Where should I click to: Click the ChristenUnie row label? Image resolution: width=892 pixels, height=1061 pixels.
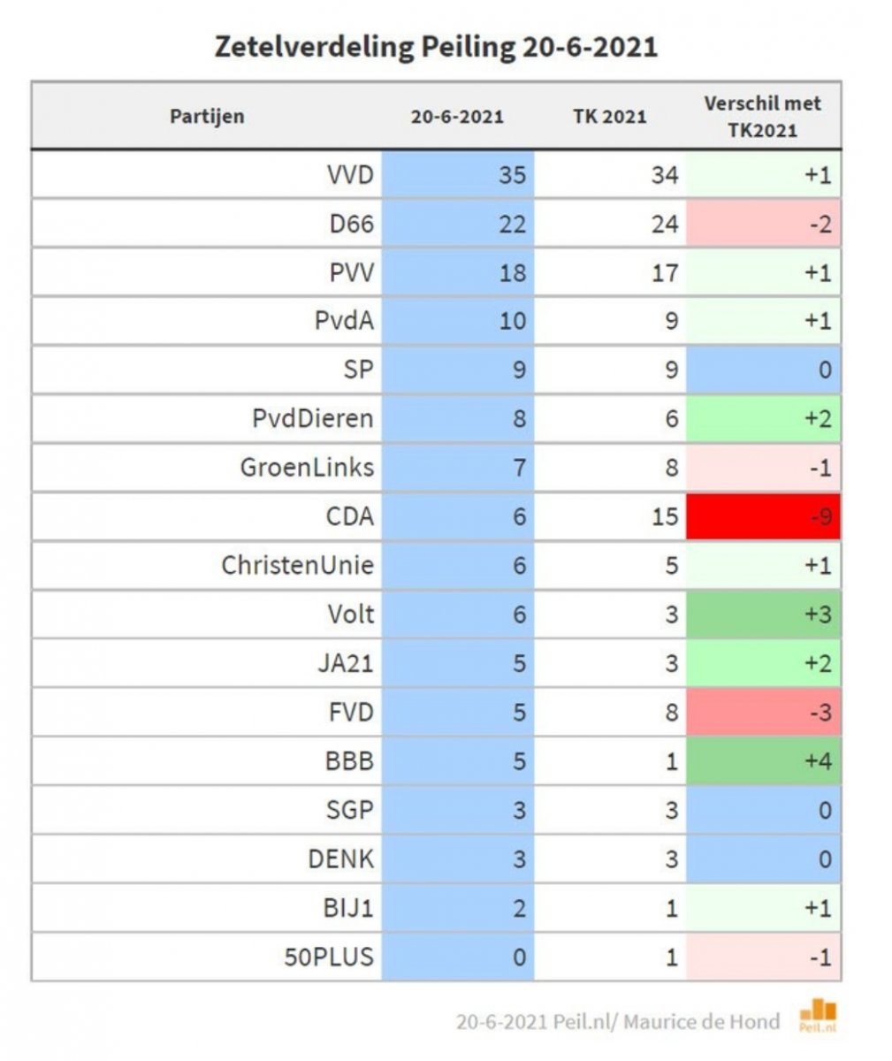coord(298,564)
